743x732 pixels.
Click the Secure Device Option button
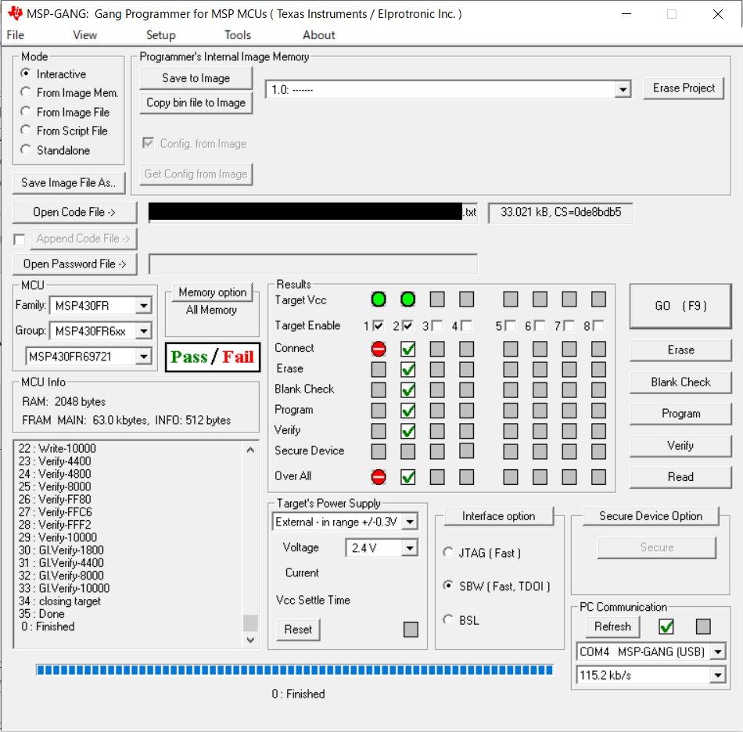(651, 516)
